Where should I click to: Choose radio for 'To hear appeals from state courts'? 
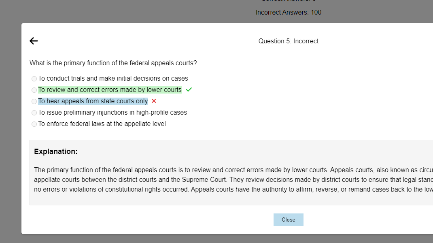pyautogui.click(x=34, y=101)
